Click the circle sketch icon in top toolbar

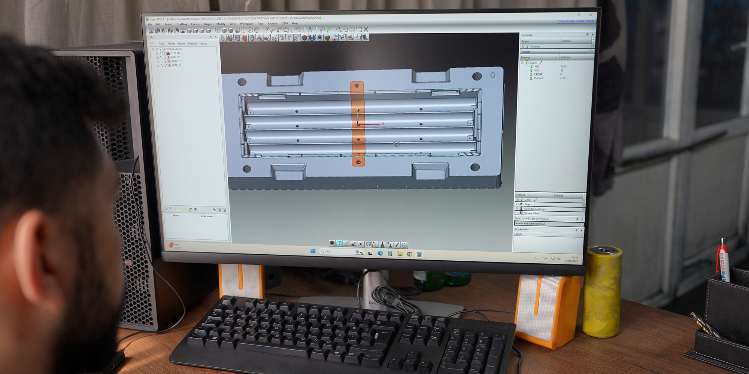click(352, 30)
